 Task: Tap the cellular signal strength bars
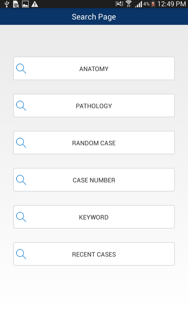(138, 4)
